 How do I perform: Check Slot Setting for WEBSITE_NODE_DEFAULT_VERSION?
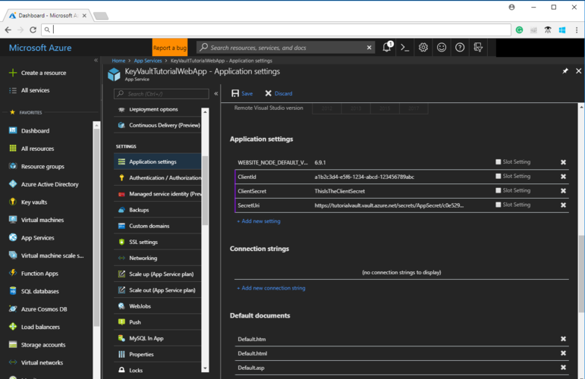click(x=498, y=161)
